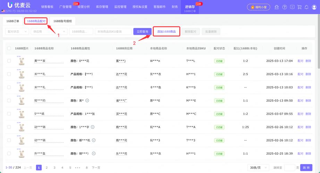Open the message feedback icon
This screenshot has width=320, height=173.
point(292,7)
